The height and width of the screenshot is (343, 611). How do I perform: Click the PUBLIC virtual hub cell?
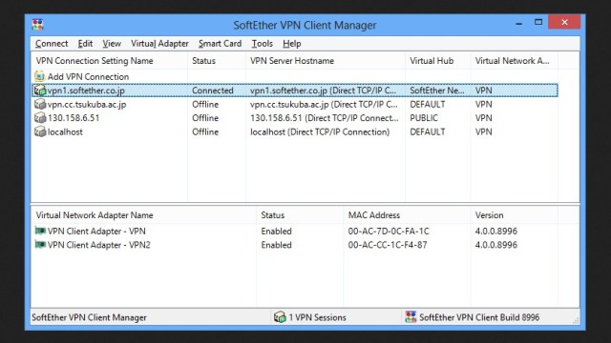click(x=424, y=118)
